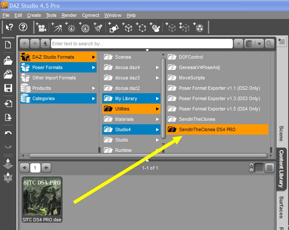Open a scene file from sidebar
The image size is (289, 230).
pos(8,60)
